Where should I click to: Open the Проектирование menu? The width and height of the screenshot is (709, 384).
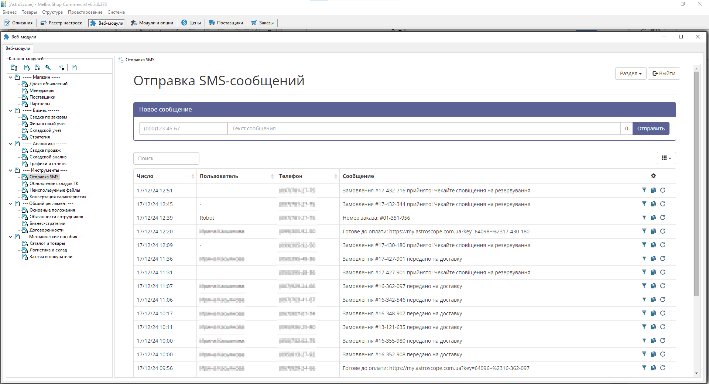(x=85, y=12)
